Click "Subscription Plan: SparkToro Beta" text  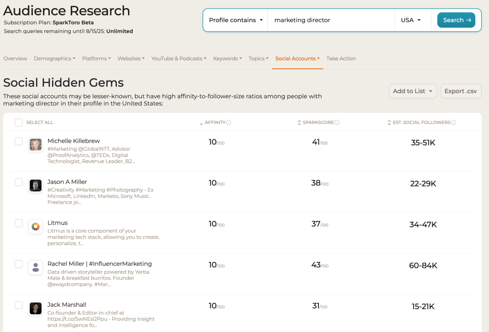pyautogui.click(x=49, y=22)
